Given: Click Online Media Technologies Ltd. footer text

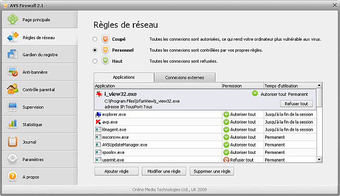Looking at the screenshot, I should (169, 190).
